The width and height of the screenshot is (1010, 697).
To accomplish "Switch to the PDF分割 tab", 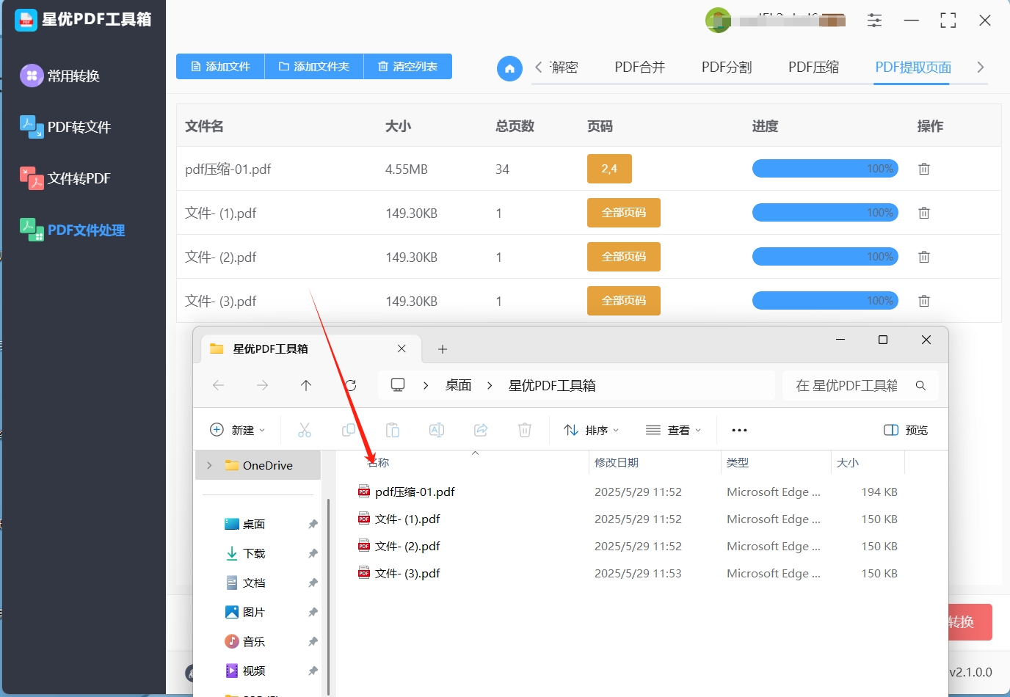I will click(x=727, y=67).
